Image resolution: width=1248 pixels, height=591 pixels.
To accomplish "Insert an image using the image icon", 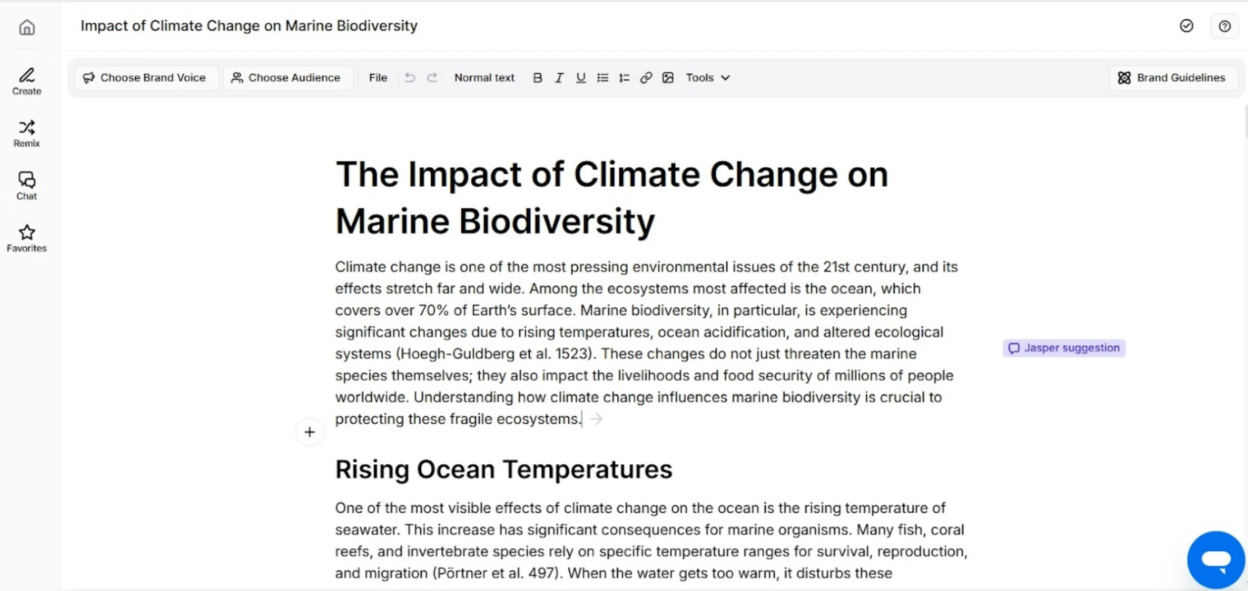I will tap(668, 78).
